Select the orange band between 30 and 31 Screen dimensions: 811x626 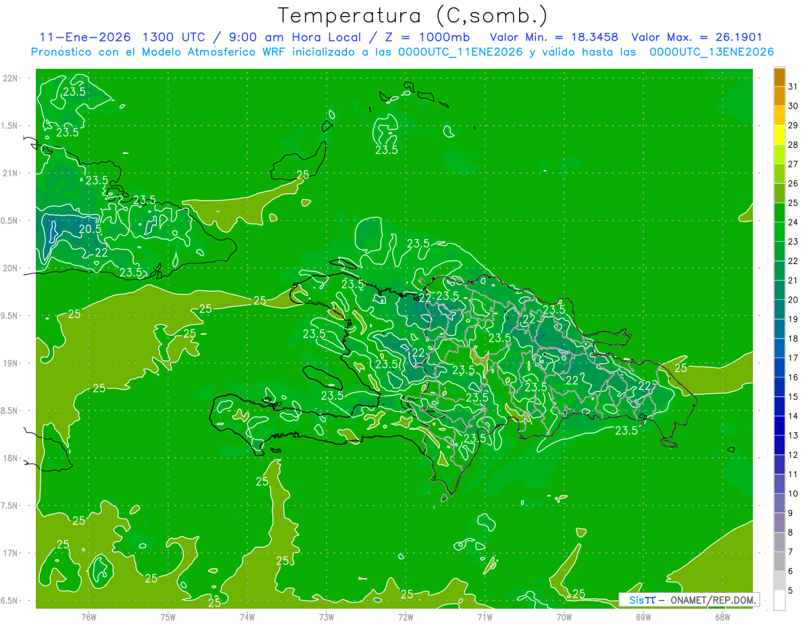pos(779,97)
